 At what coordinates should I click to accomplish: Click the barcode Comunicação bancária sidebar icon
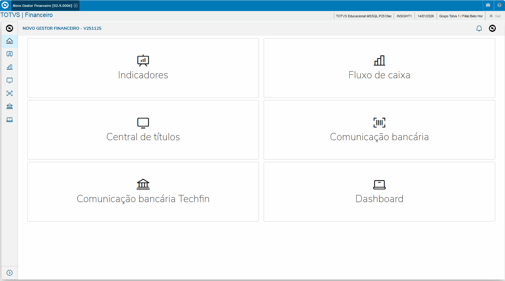pos(10,93)
